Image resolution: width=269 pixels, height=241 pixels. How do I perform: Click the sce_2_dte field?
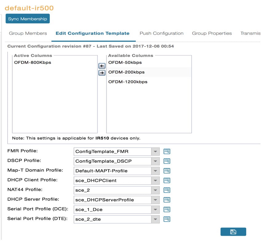pos(113,219)
